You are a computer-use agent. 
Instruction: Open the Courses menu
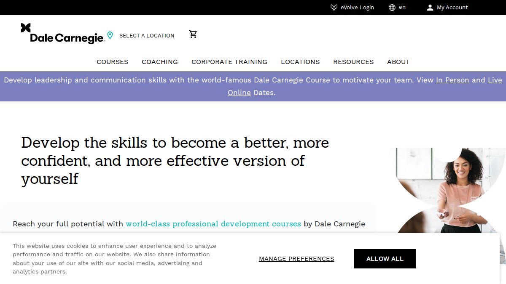(x=113, y=62)
